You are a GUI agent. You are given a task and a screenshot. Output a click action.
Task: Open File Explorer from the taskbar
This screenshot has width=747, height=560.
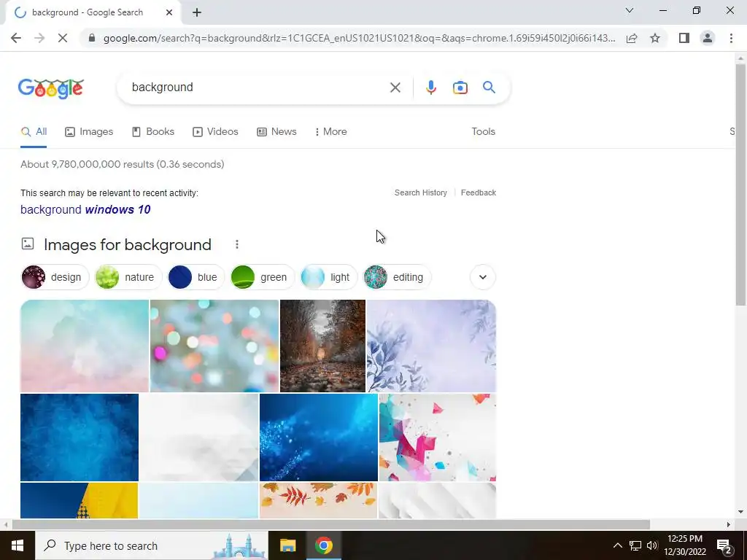(x=287, y=545)
